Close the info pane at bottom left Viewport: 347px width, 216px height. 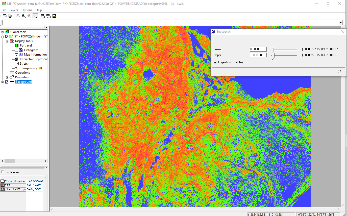pos(46,168)
